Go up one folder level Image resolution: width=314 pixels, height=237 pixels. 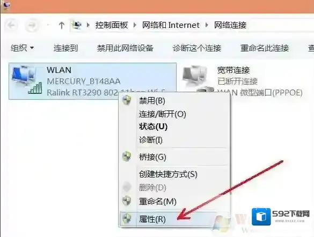[x=62, y=25]
